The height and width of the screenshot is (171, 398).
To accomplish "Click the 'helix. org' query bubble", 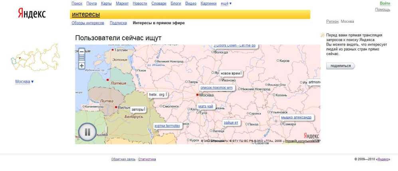I will [158, 94].
